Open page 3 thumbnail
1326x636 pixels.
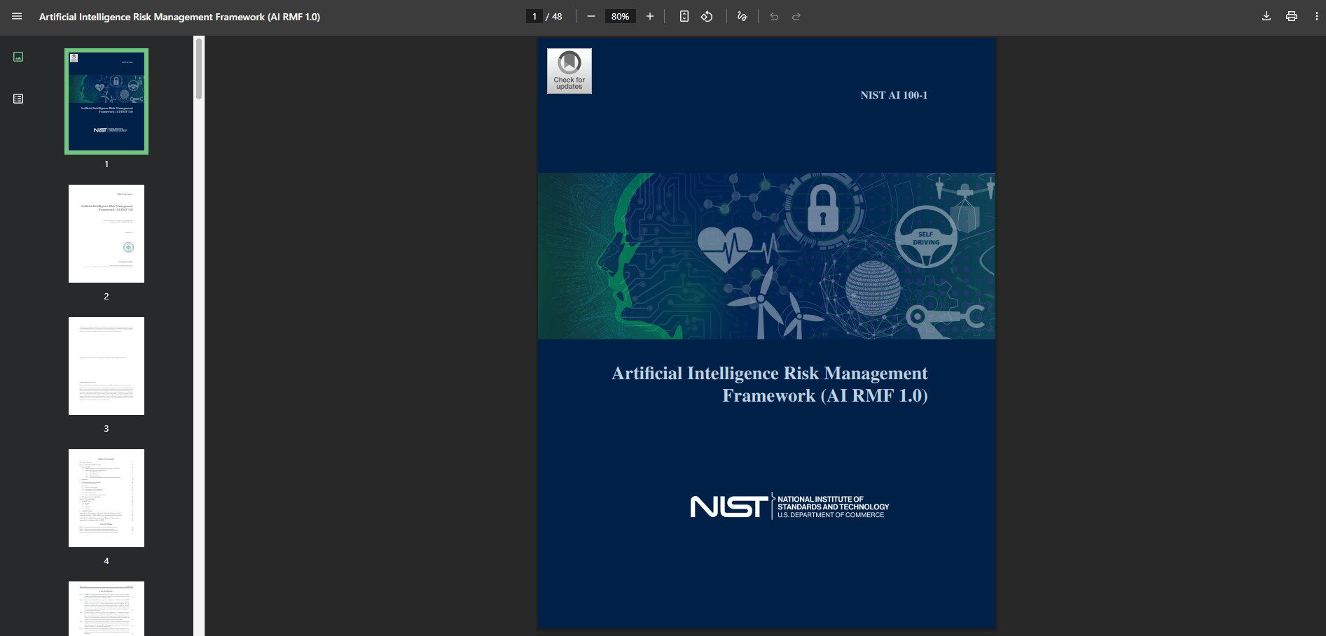point(106,366)
